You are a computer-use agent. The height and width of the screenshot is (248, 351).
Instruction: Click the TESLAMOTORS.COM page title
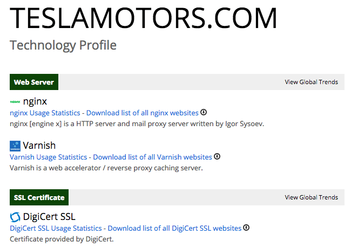click(144, 19)
